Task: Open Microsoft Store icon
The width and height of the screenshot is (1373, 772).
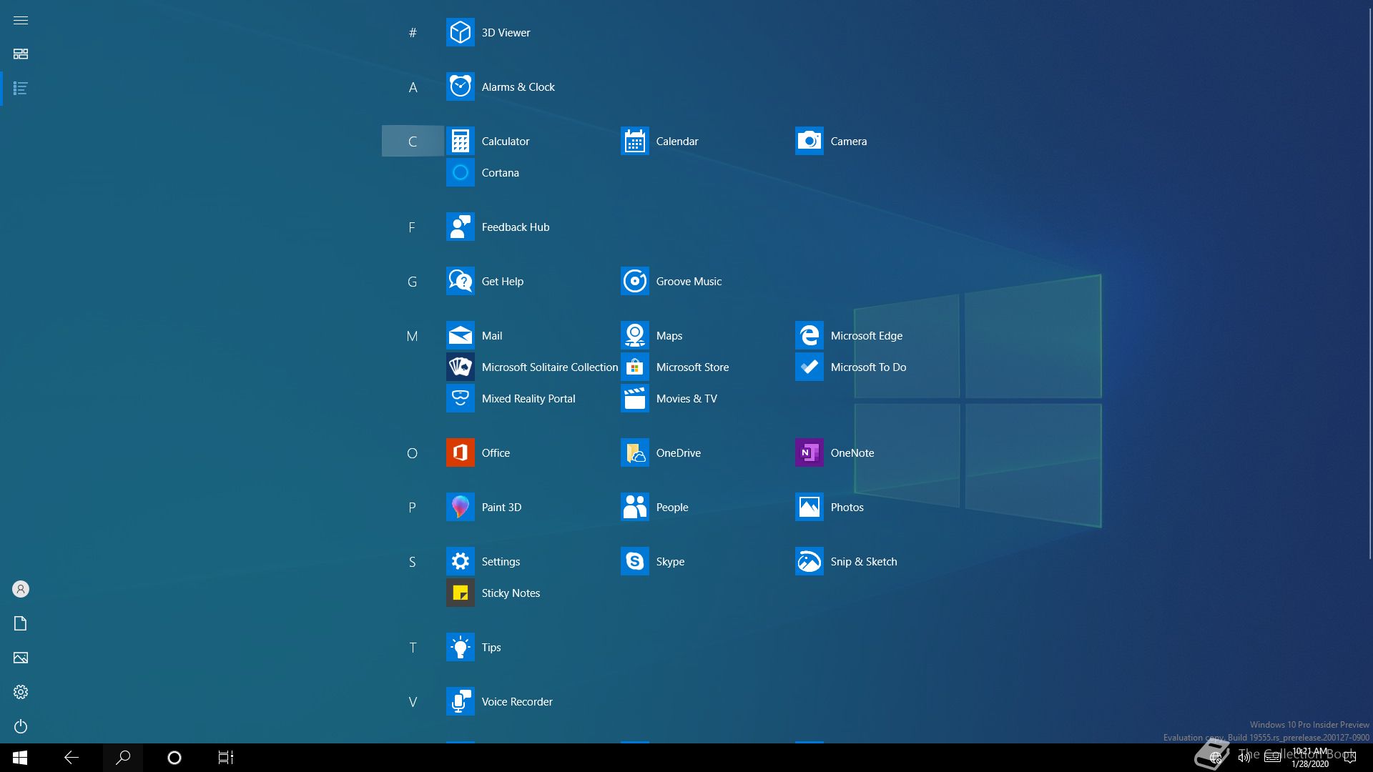Action: point(634,367)
